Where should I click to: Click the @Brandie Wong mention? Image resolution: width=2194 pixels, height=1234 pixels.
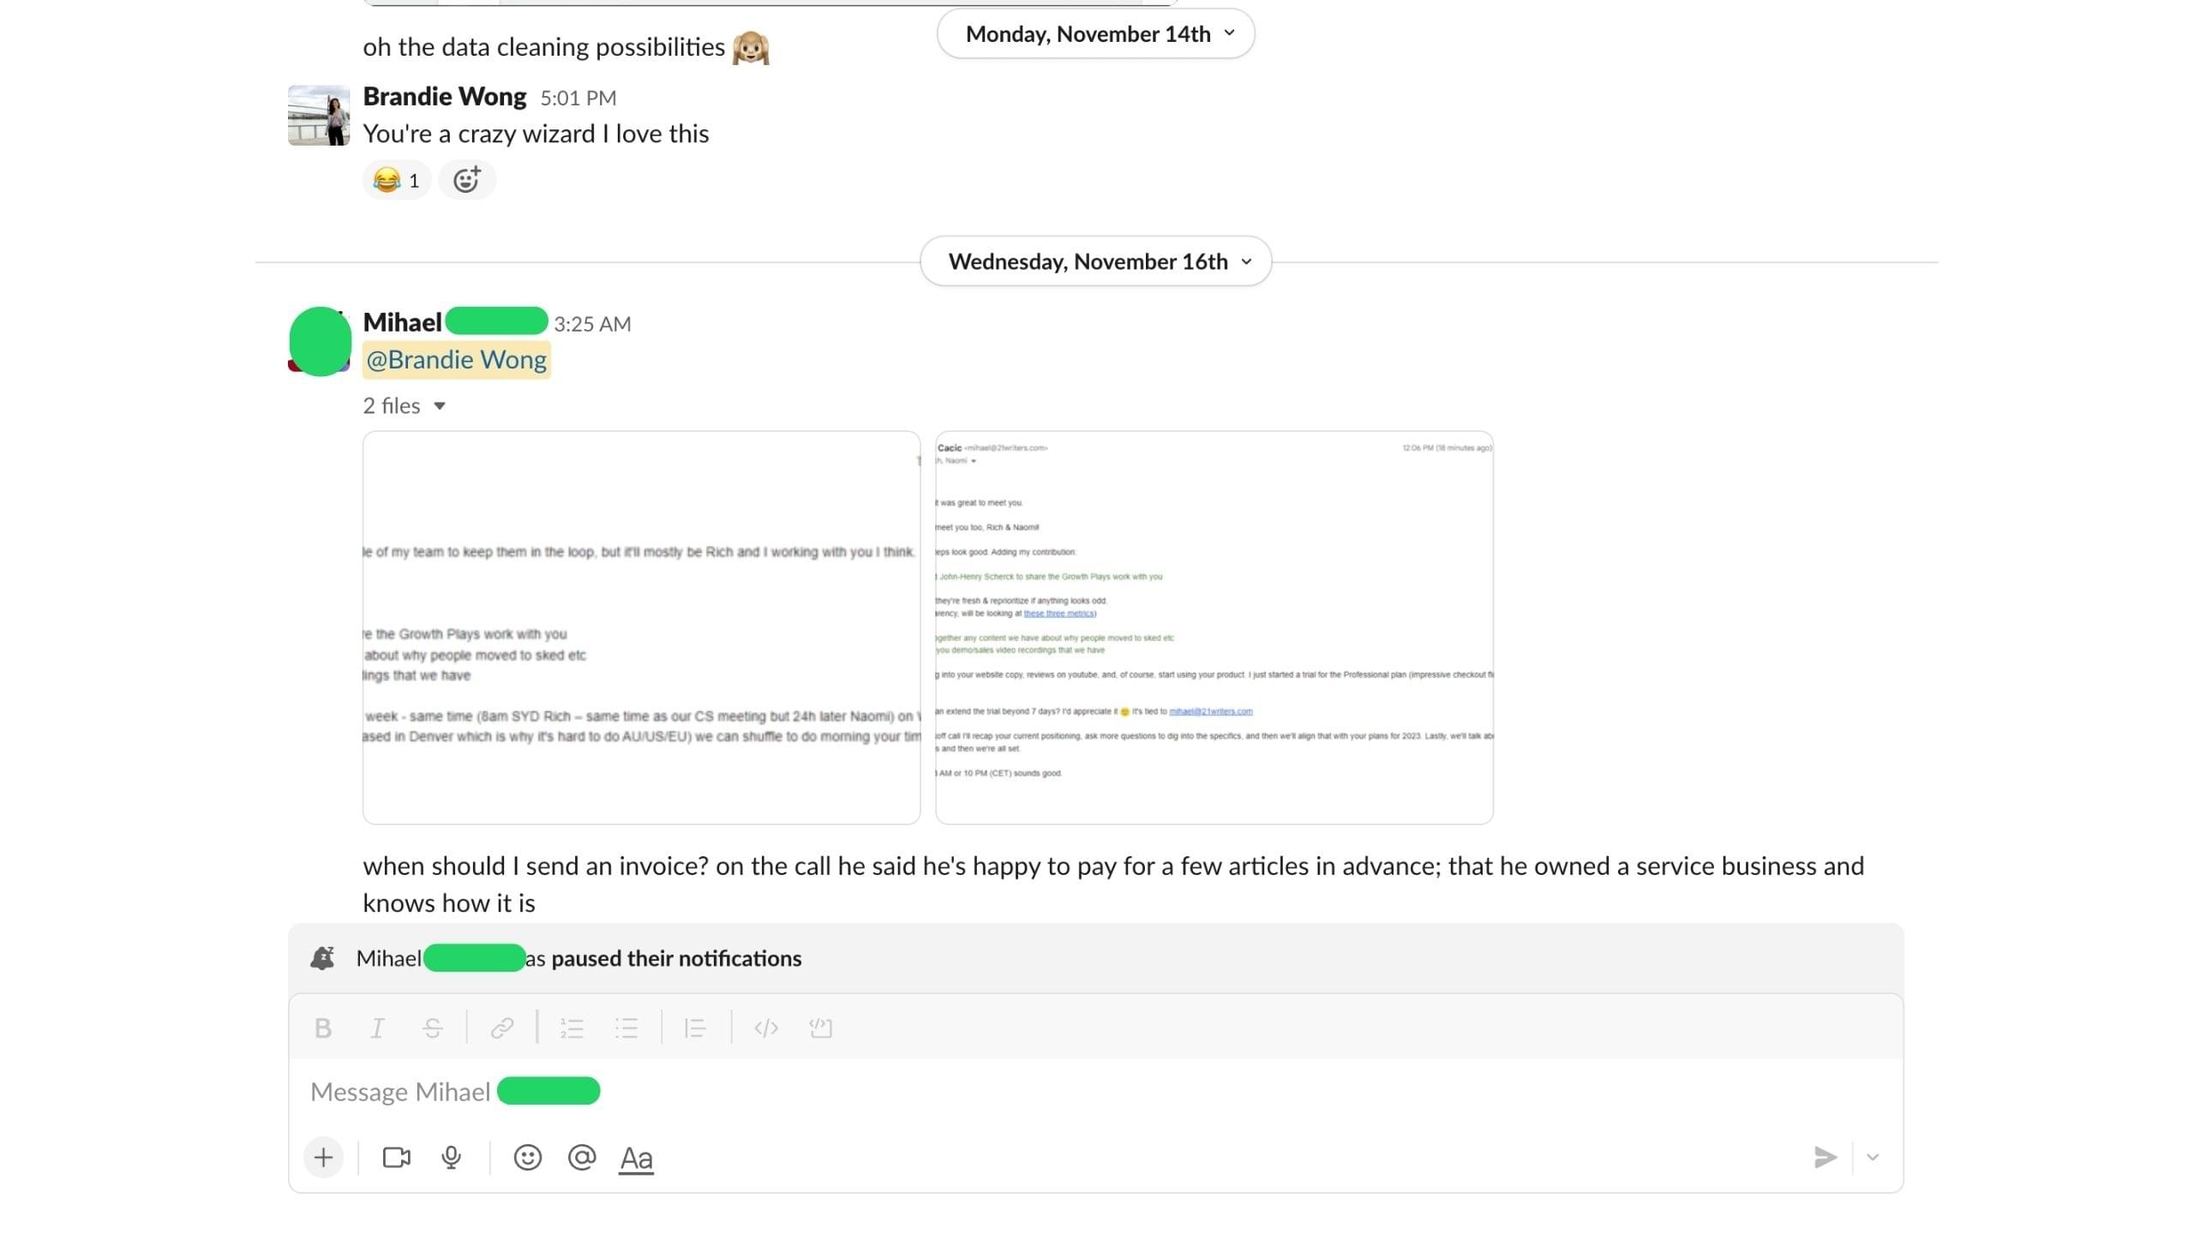[x=457, y=360]
